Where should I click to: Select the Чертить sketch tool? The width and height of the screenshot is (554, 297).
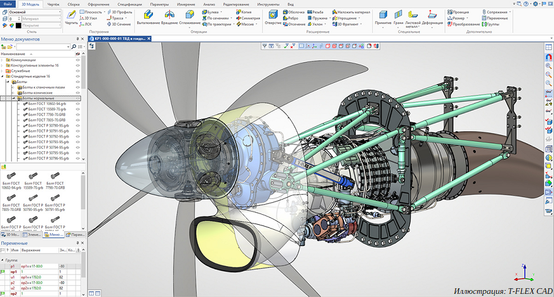(71, 17)
